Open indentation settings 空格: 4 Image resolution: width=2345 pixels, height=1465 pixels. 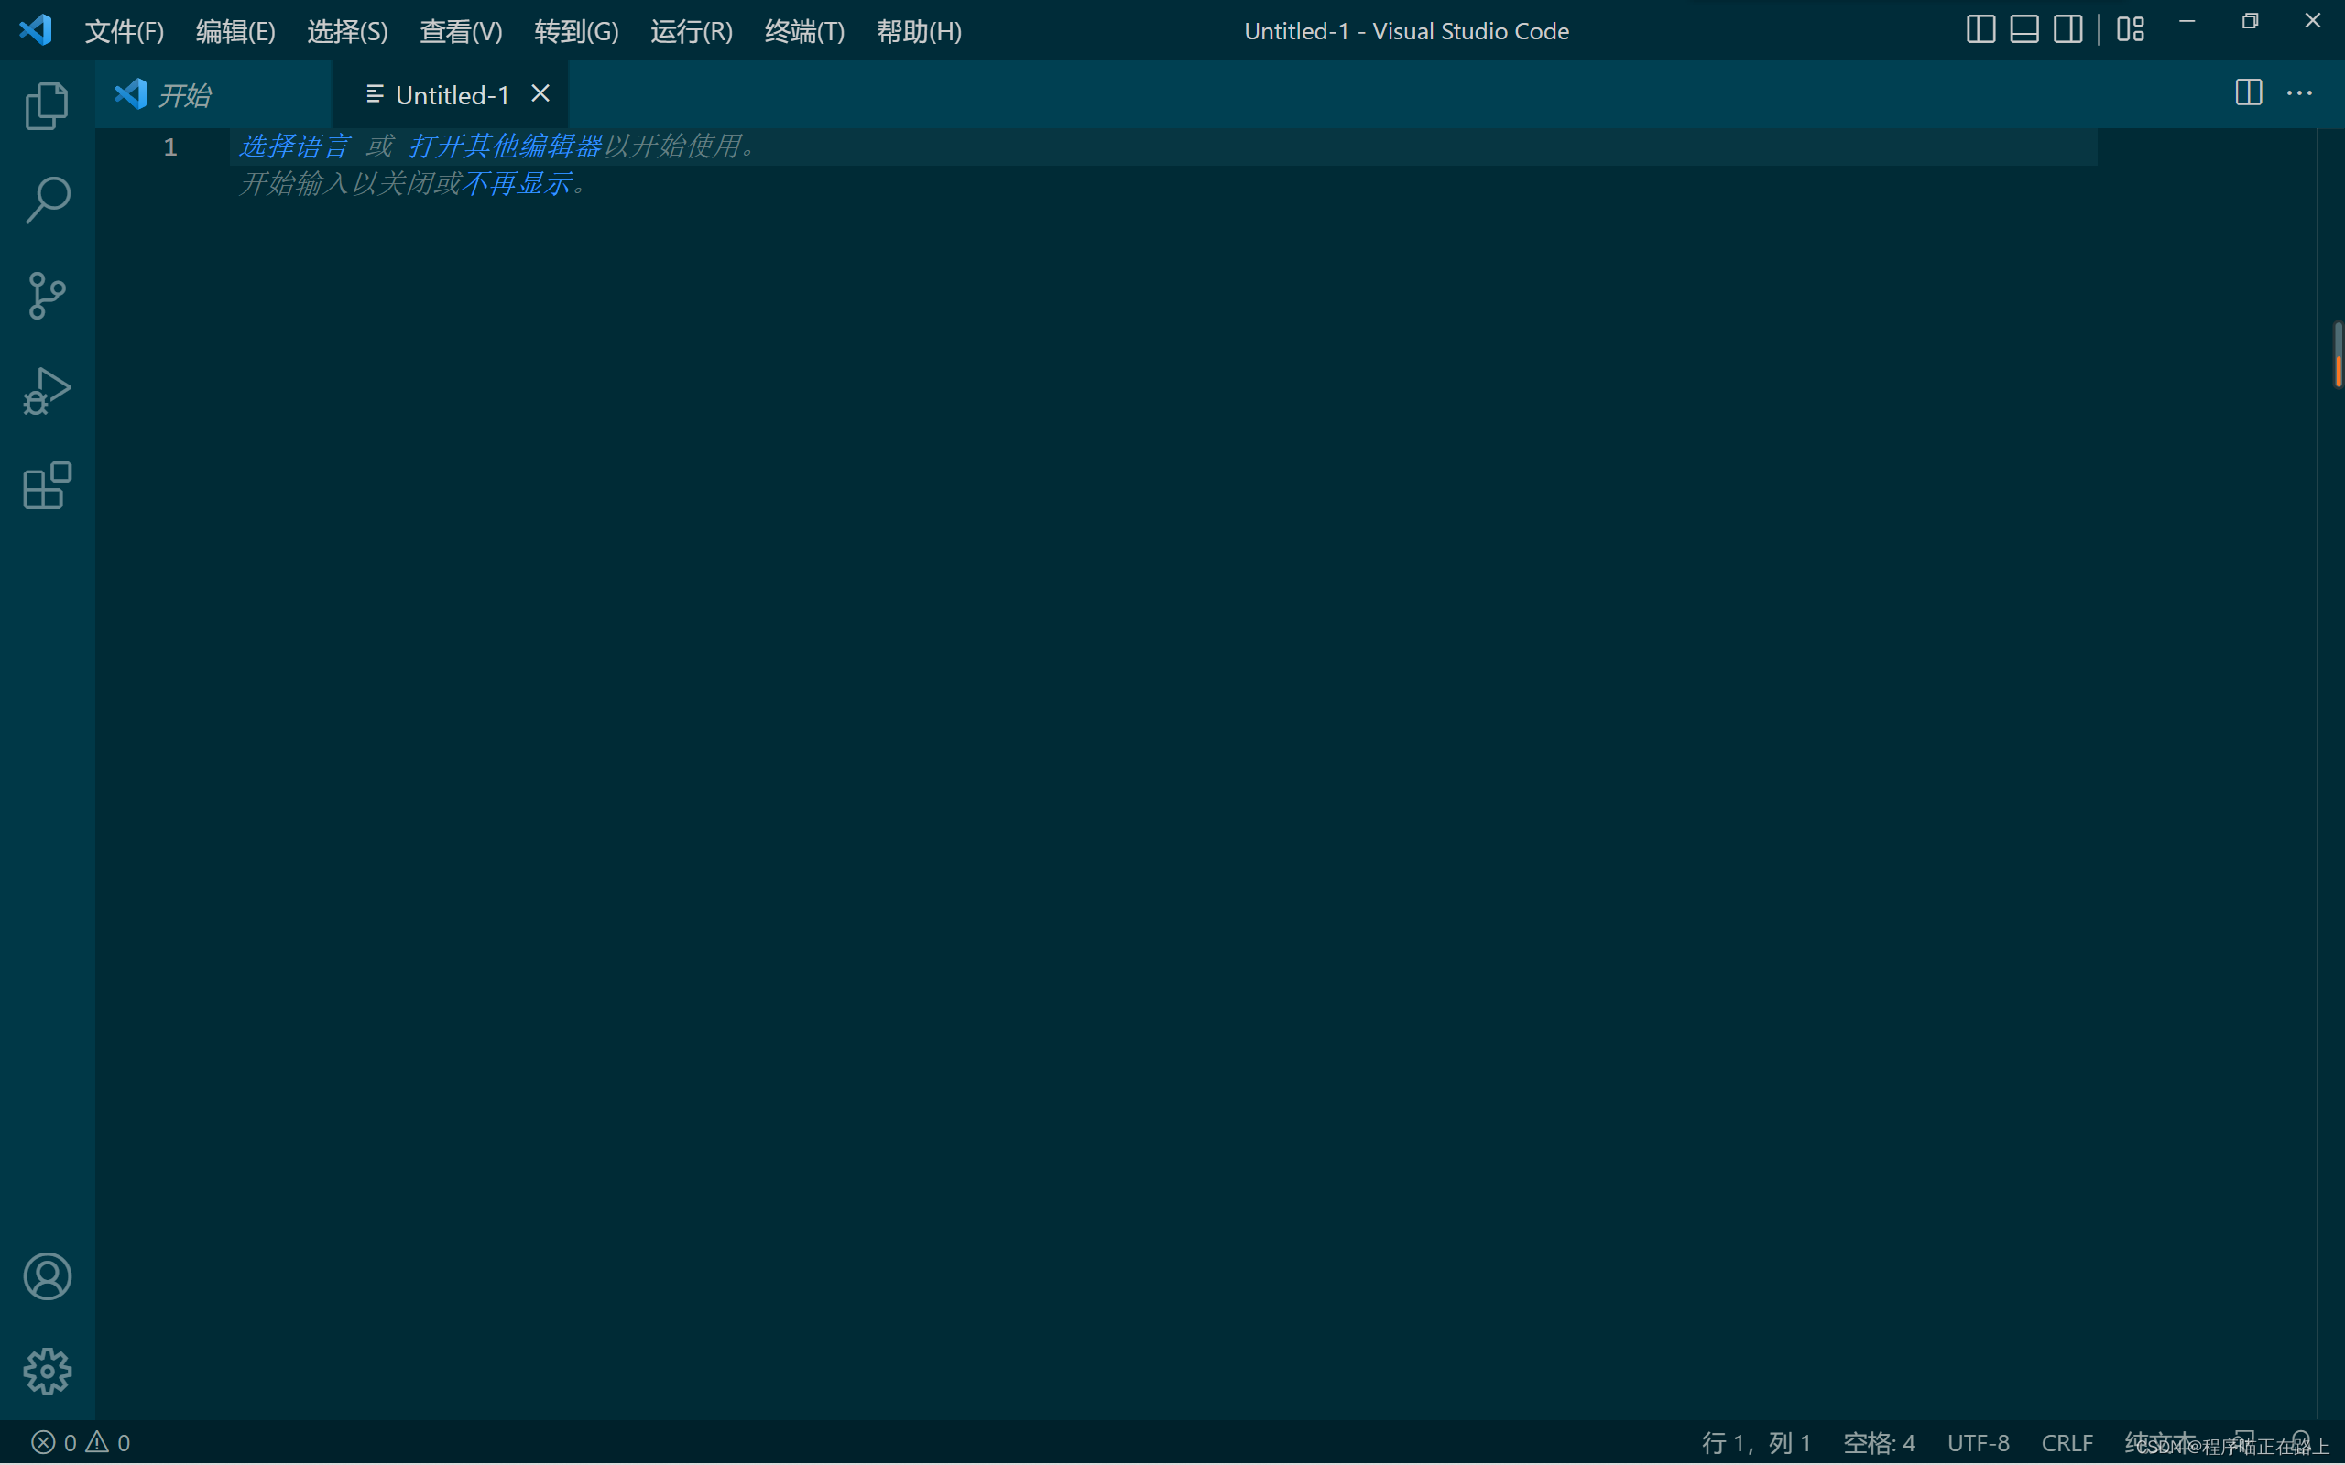pyautogui.click(x=1879, y=1442)
